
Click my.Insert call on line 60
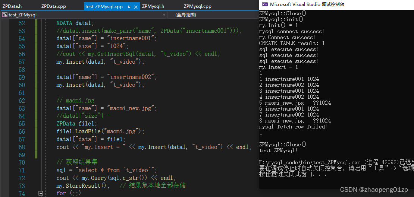[101, 85]
